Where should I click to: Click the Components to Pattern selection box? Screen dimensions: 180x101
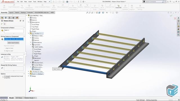tap(14, 31)
